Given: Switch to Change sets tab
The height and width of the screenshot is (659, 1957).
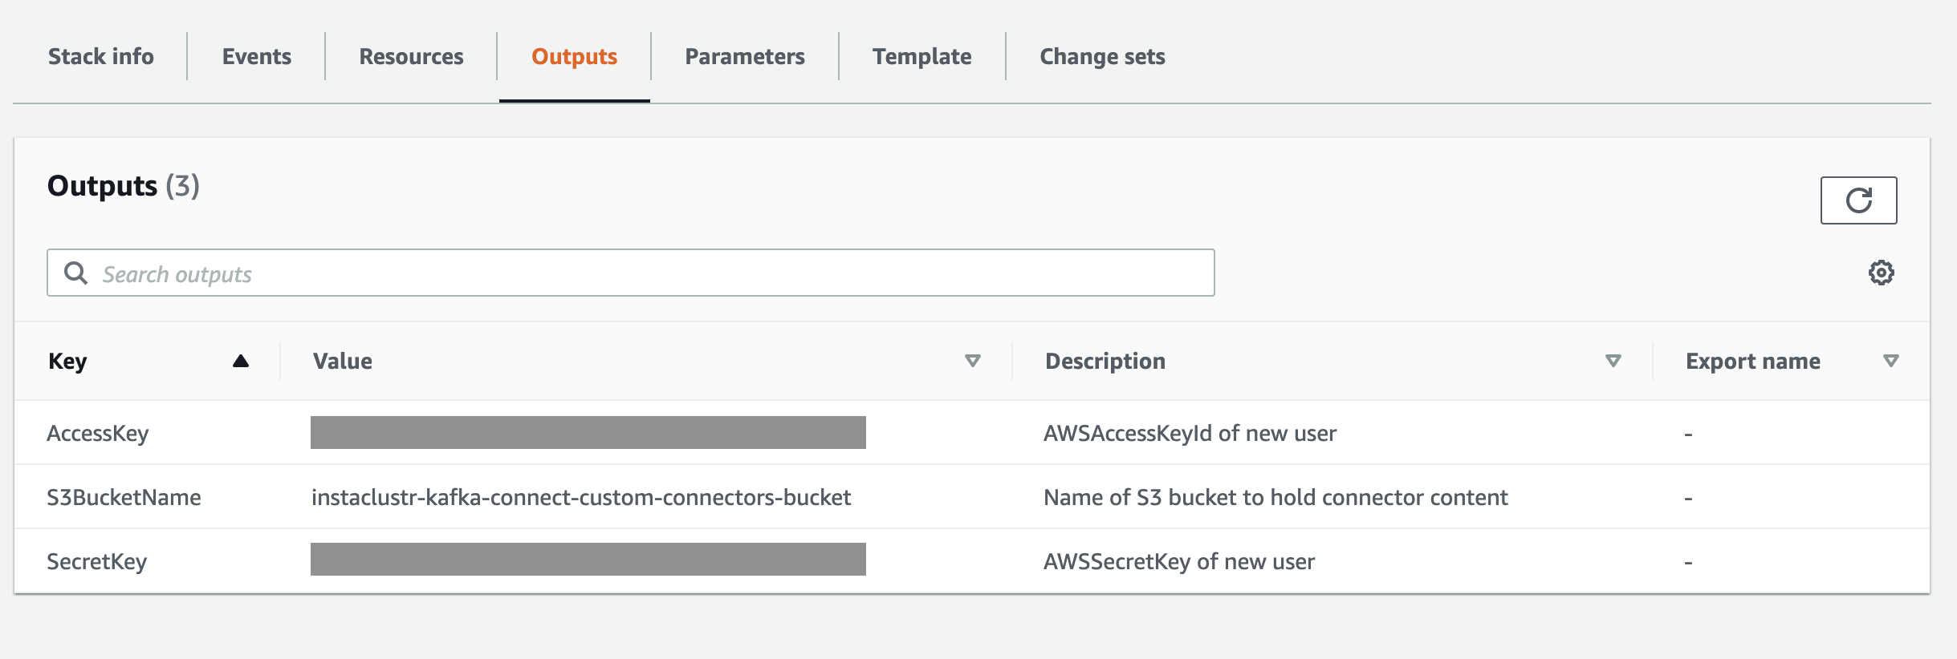Looking at the screenshot, I should point(1102,57).
